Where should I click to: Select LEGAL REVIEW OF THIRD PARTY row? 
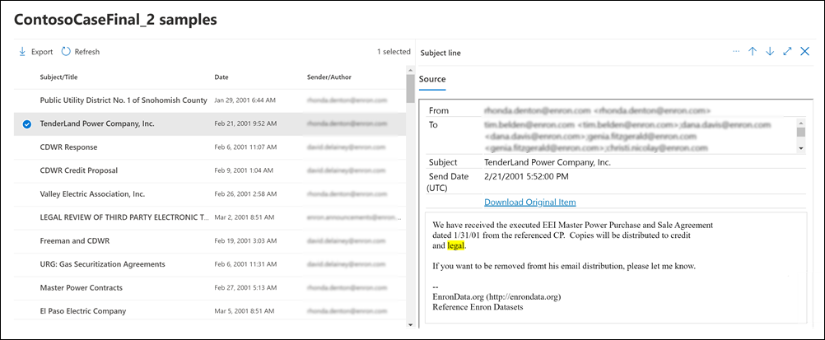[210, 217]
